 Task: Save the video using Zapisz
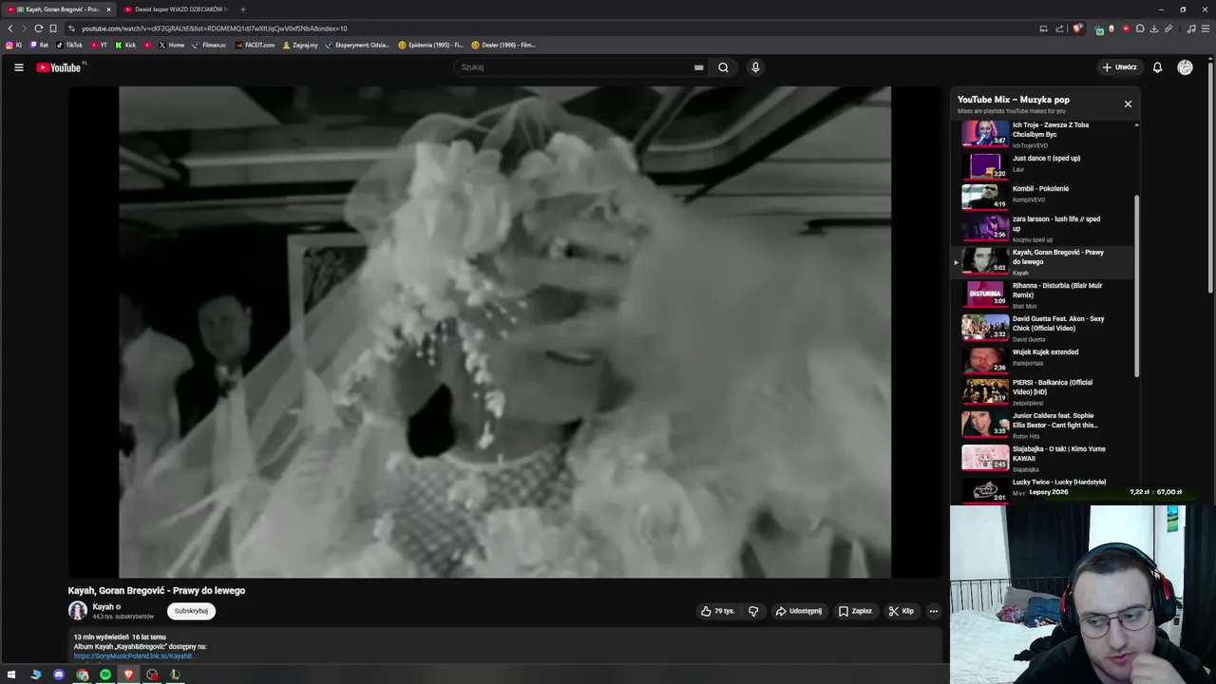[855, 611]
